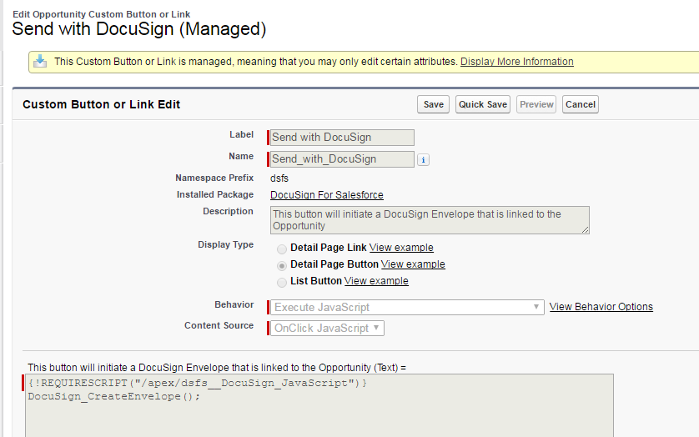Click the info icon beside Name field
699x437 pixels.
[423, 159]
